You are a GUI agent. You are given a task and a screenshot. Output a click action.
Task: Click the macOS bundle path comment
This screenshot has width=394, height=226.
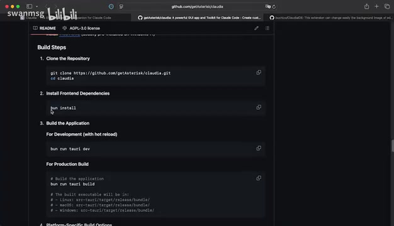[100, 205]
